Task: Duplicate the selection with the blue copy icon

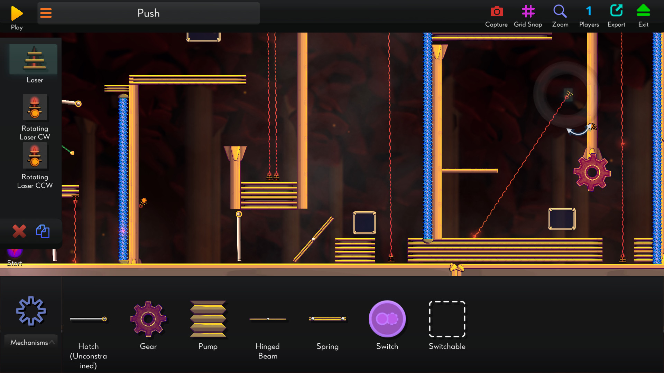Action: click(43, 231)
